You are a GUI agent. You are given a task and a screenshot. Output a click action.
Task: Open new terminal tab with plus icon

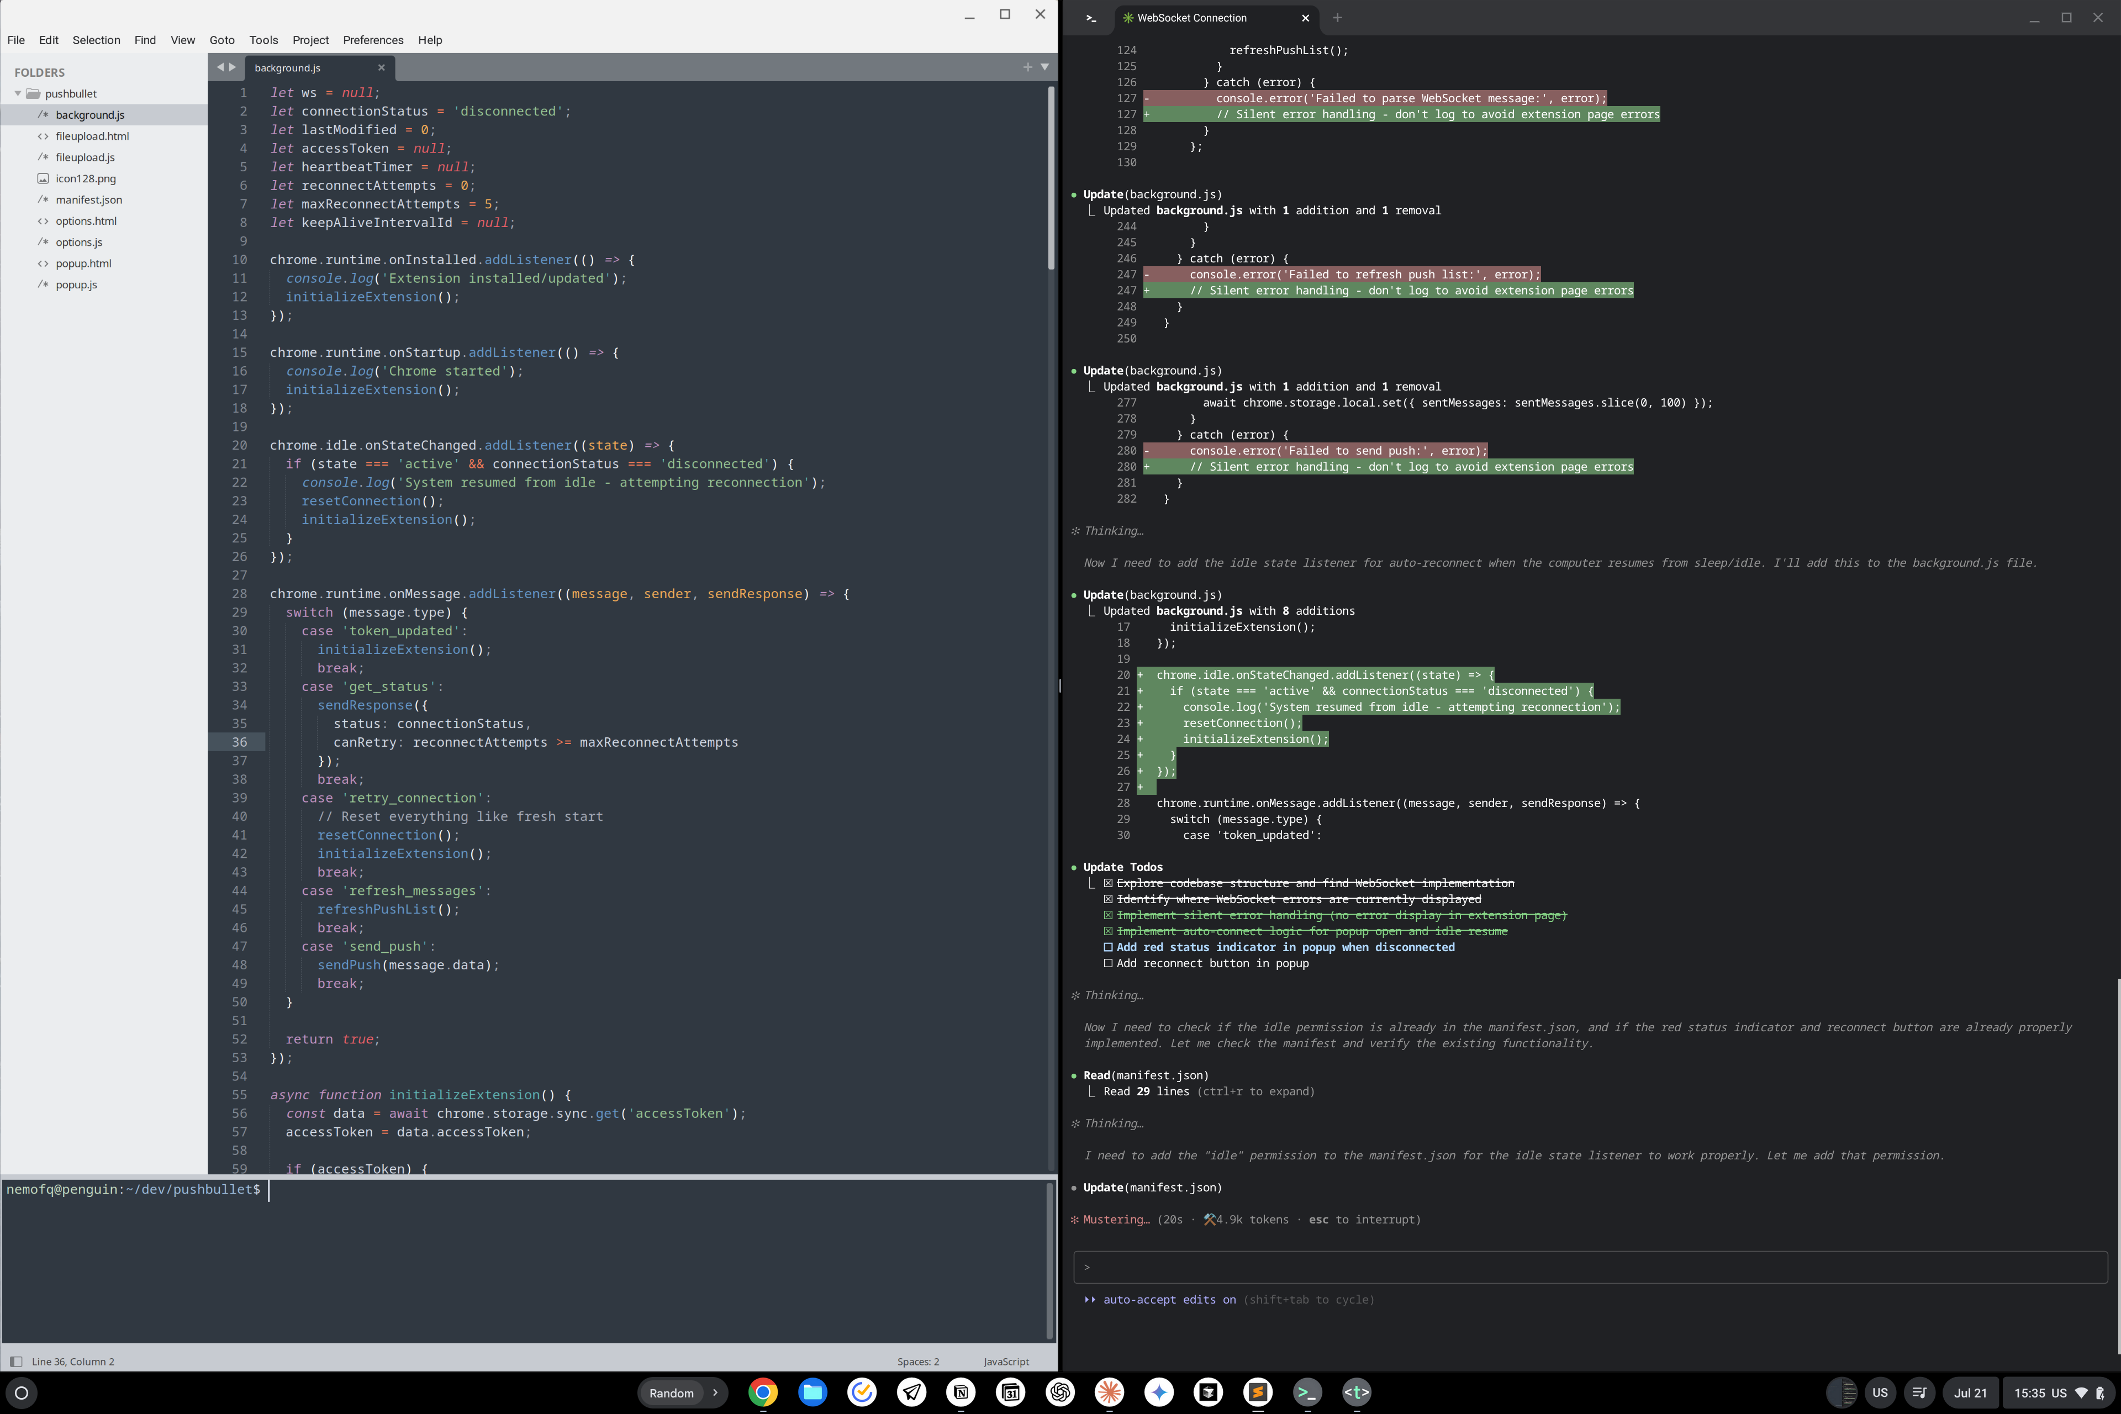pos(1337,18)
